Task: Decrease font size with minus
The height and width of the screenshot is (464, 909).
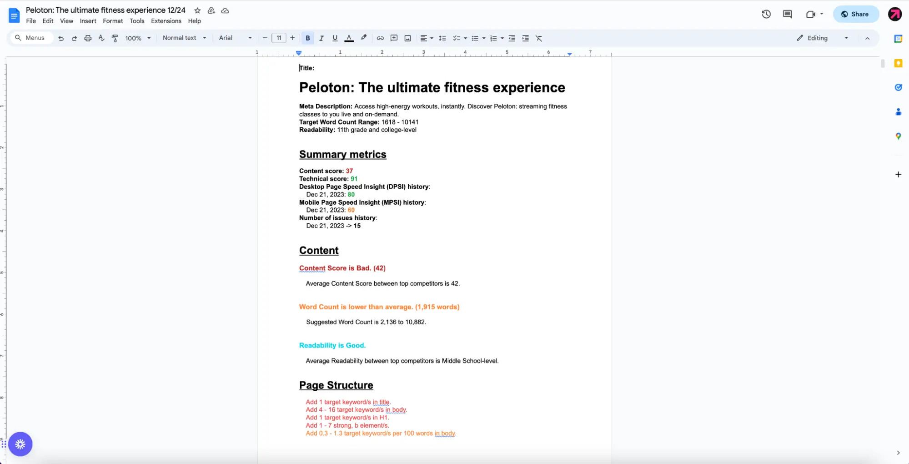Action: (265, 38)
